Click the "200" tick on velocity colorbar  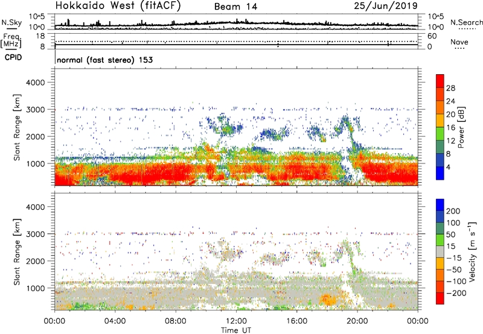tap(453, 211)
